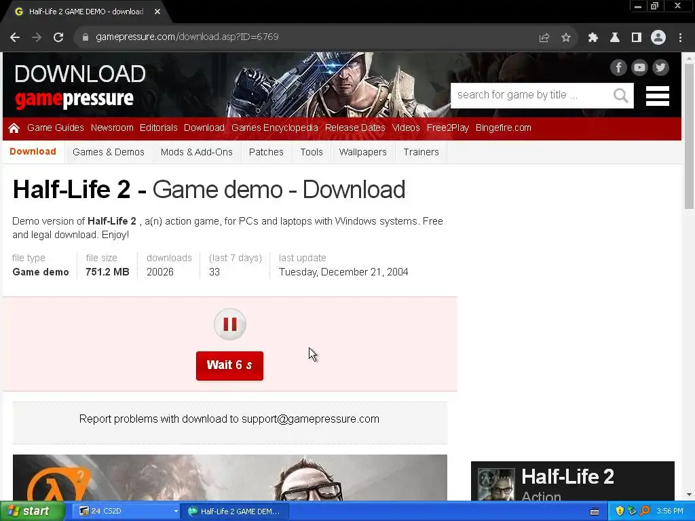The height and width of the screenshot is (521, 695).
Task: Click the Half-Life 2 banner image
Action: (x=229, y=478)
